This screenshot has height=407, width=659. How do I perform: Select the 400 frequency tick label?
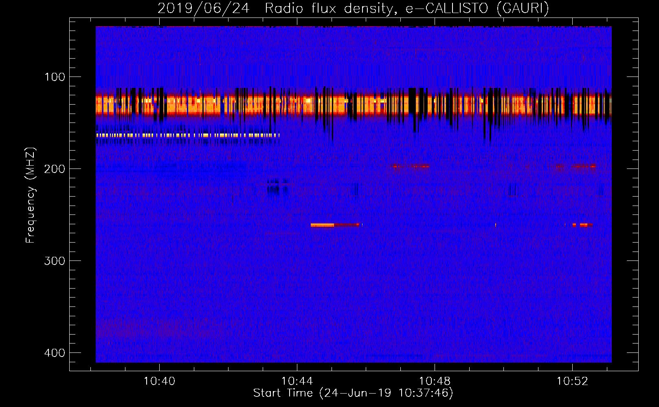click(55, 353)
